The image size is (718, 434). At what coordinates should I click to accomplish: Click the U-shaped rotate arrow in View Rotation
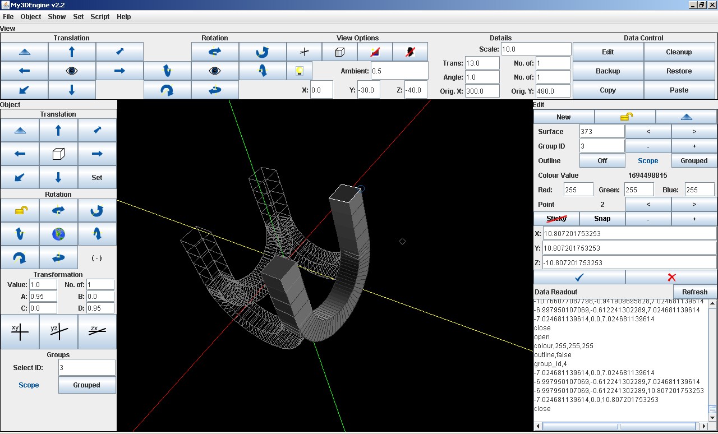[x=263, y=52]
